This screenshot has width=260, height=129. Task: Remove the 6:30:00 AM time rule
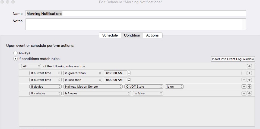point(244,73)
